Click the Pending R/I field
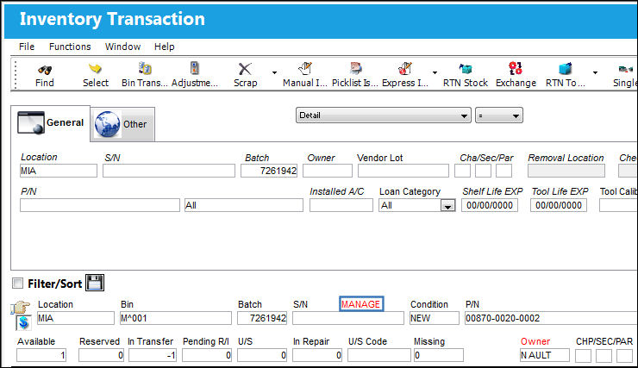Image resolution: width=638 pixels, height=368 pixels. coord(207,355)
